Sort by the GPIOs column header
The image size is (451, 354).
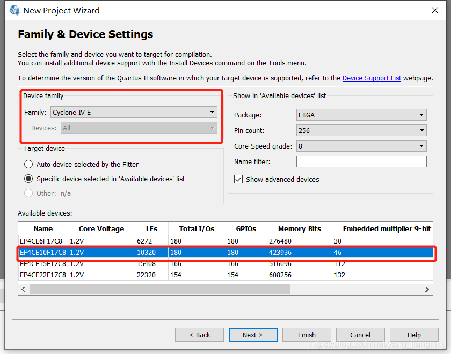click(246, 228)
